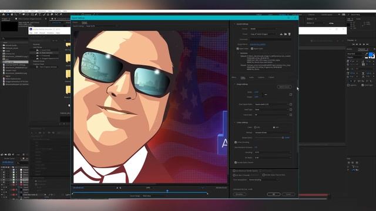Click the After Effects timeline current time display
This screenshot has height=211, width=376.
[8, 162]
